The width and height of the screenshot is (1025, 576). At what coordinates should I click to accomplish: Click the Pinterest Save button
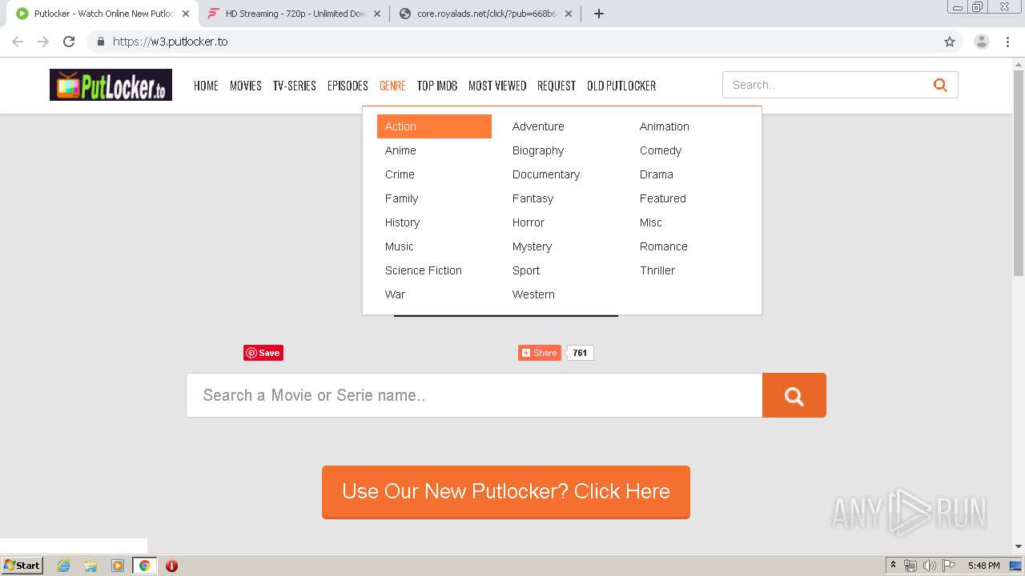263,353
